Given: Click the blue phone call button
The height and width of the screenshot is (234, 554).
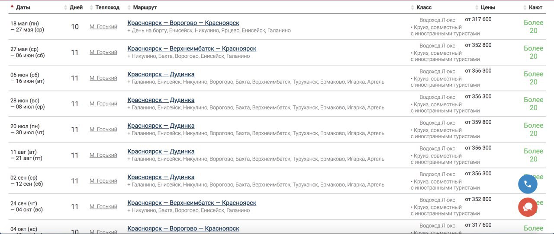Looking at the screenshot, I should coord(528,184).
